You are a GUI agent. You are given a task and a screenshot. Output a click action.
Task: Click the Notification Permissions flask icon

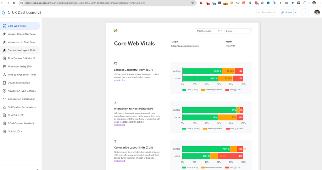coord(4,107)
